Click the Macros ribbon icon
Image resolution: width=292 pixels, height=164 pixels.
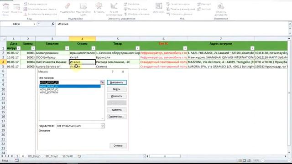[16, 9]
